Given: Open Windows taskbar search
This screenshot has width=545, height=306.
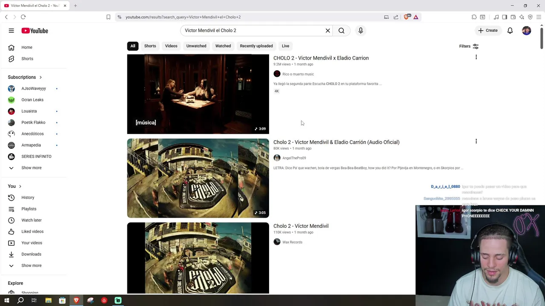Looking at the screenshot, I should [20, 300].
